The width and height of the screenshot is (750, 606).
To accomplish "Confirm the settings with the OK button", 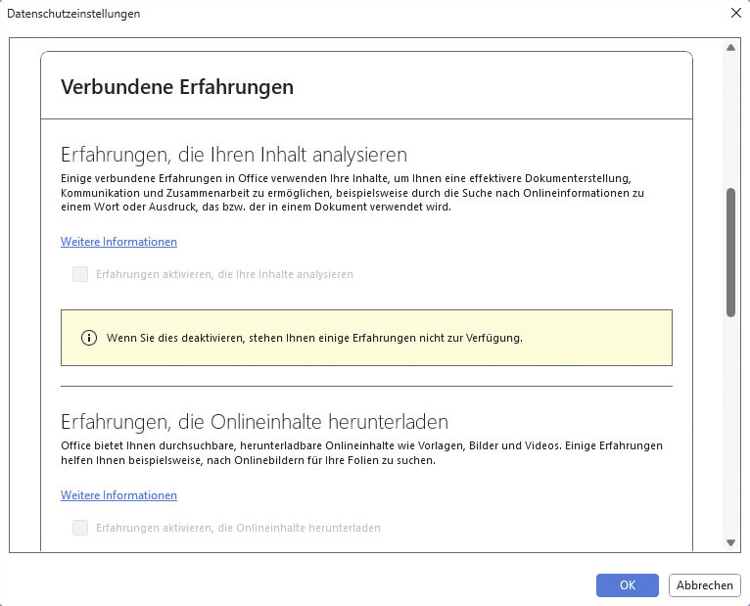I will 628,585.
